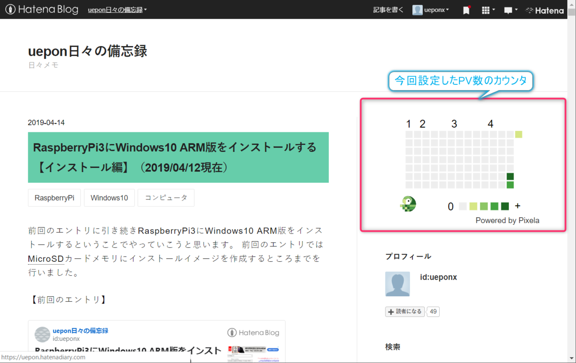Click the Powered by Pixela text
576x363 pixels.
pos(507,221)
